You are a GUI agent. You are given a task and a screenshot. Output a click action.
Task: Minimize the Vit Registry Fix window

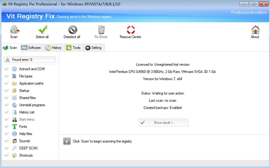pyautogui.click(x=244, y=4)
